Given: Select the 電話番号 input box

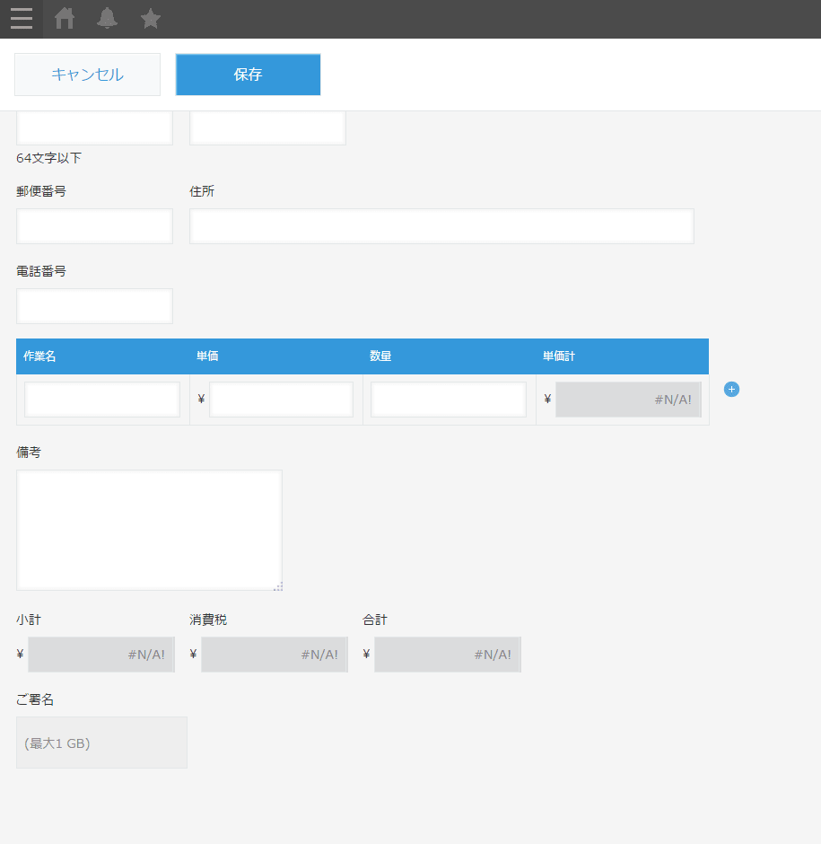Looking at the screenshot, I should (x=94, y=306).
